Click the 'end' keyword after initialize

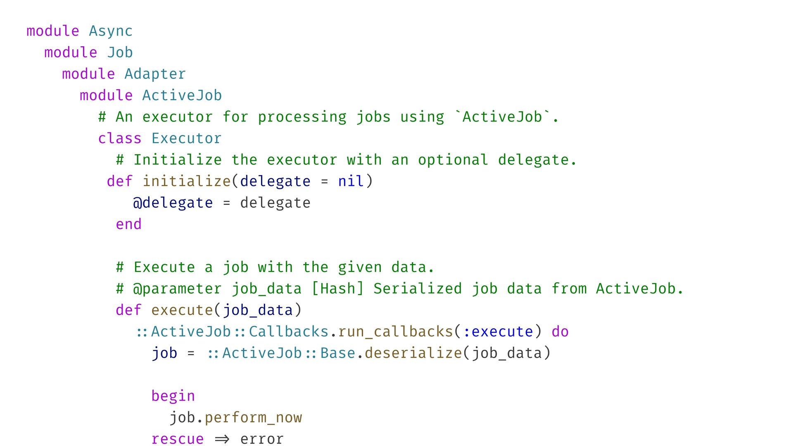(128, 225)
